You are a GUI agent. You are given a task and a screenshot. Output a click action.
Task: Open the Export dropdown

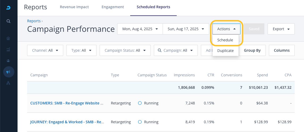pos(281,29)
